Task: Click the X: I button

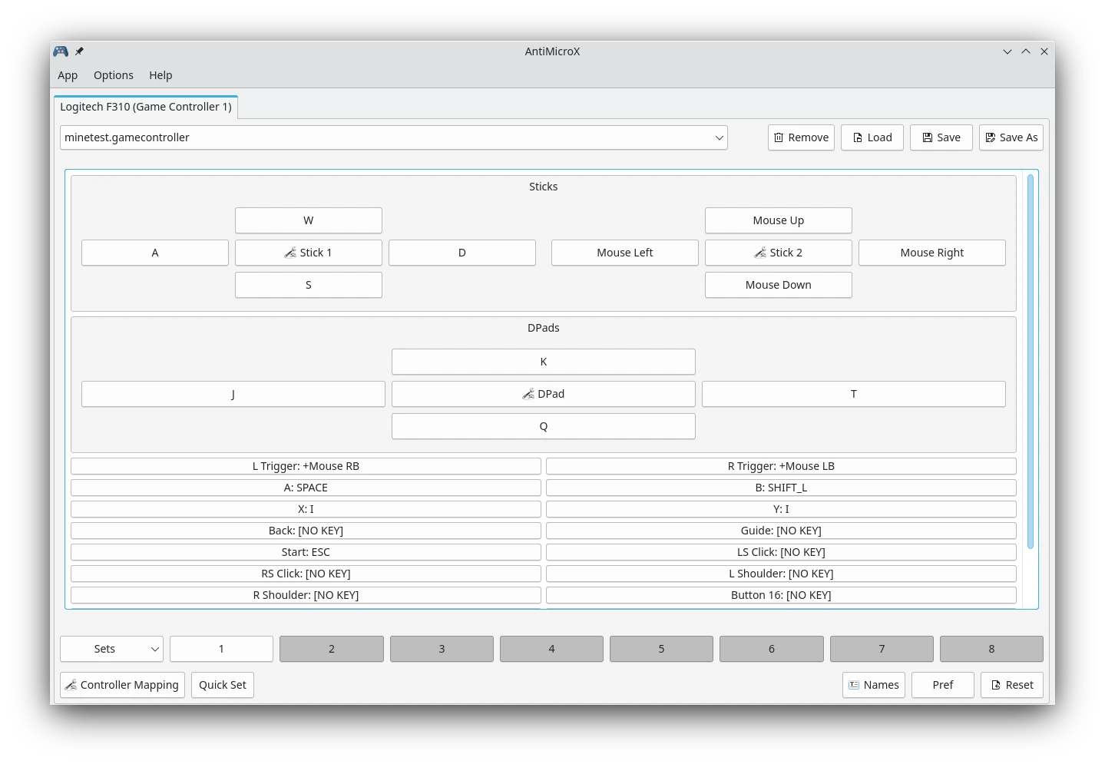Action: (x=306, y=509)
